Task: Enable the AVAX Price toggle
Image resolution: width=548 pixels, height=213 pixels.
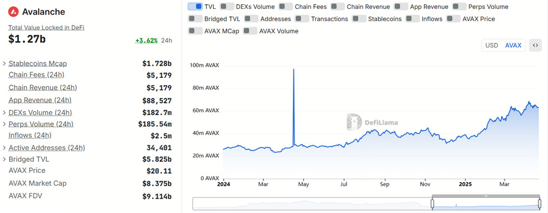Action: (454, 19)
